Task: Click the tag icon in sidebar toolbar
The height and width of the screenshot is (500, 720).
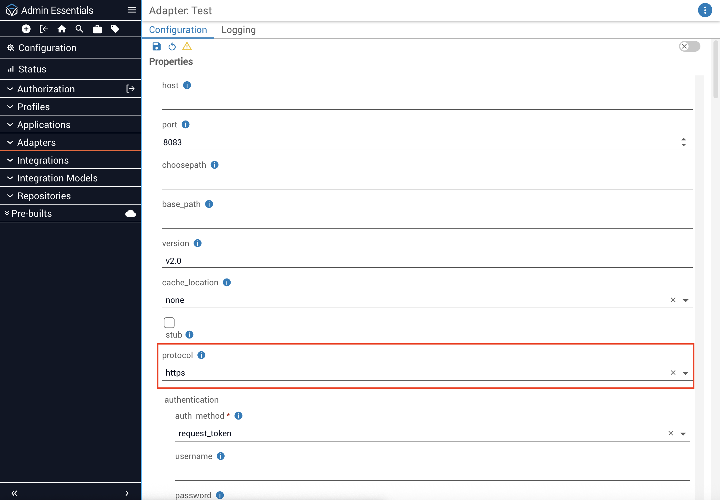Action: click(115, 29)
